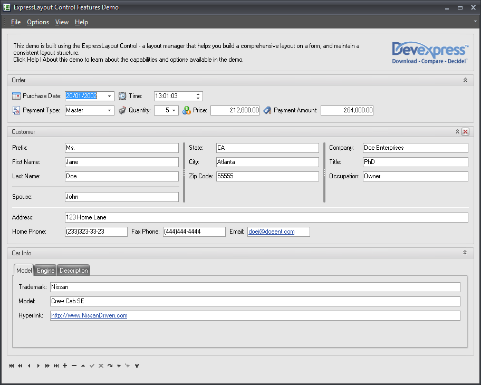This screenshot has width=481, height=385.
Task: Click into the Address field
Action: pyautogui.click(x=266, y=217)
